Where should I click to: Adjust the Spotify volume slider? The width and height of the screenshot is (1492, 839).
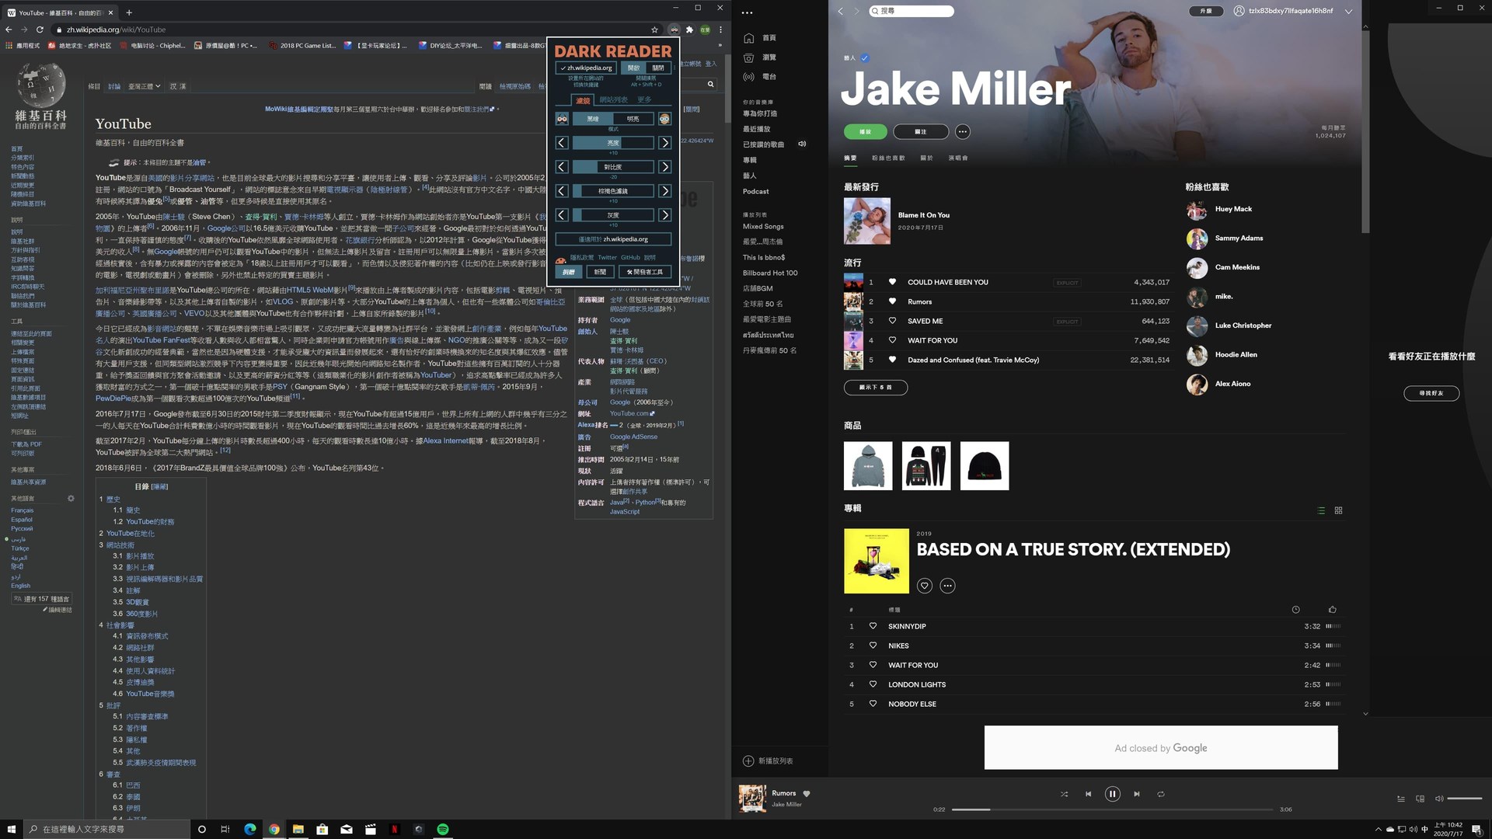1465,799
